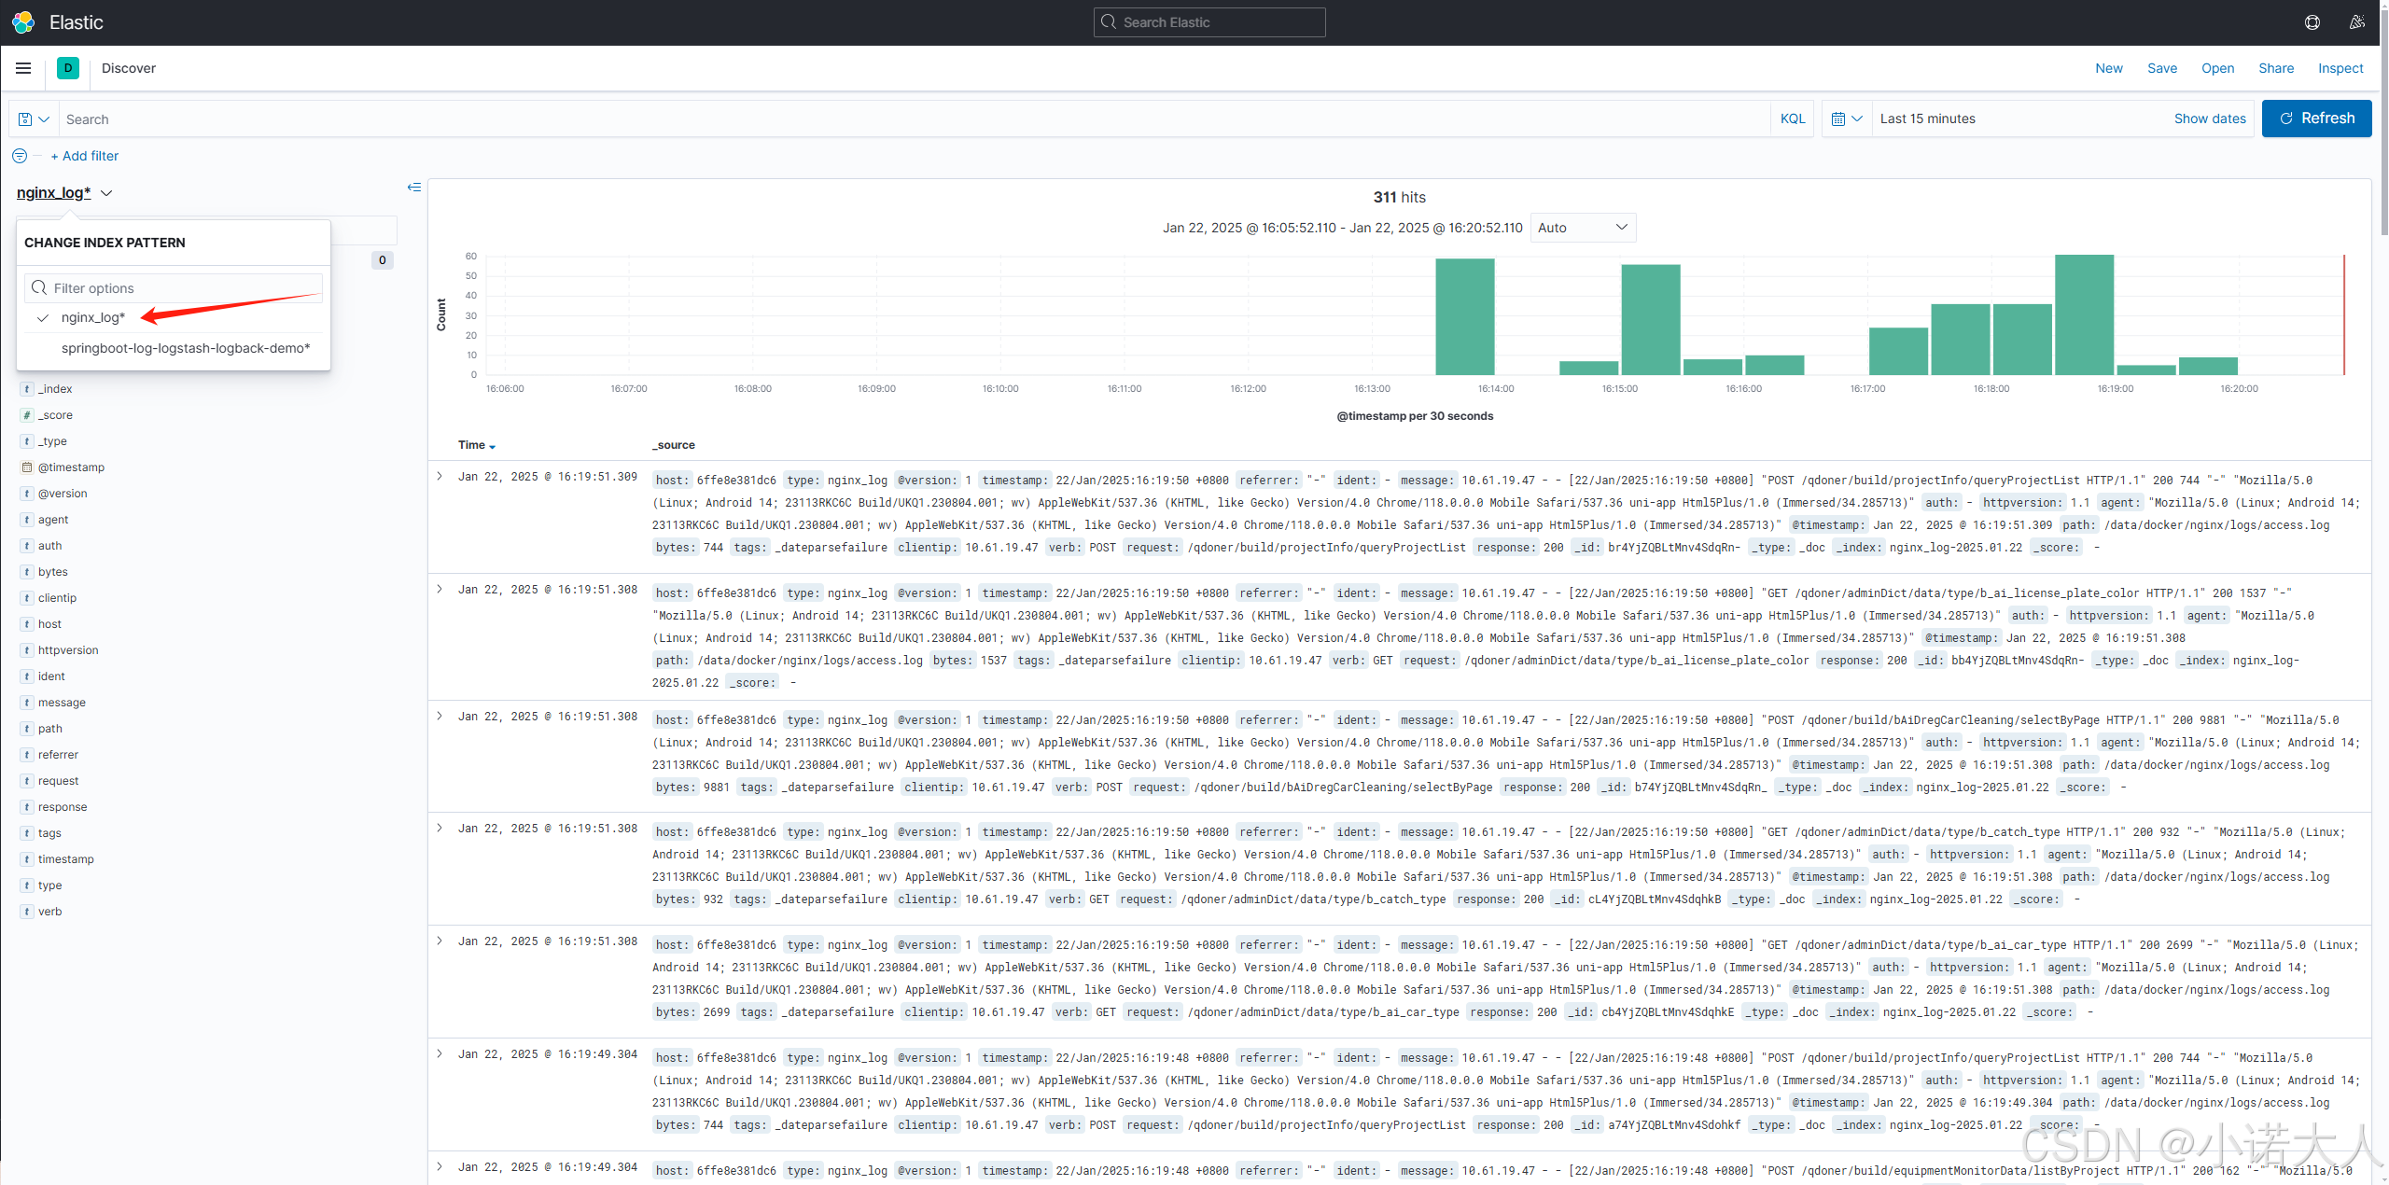Click the referrer field in sidebar
The height and width of the screenshot is (1185, 2389).
tap(58, 755)
